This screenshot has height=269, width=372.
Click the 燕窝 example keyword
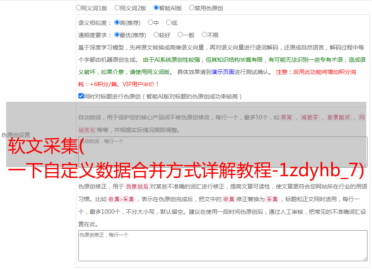coord(286,117)
